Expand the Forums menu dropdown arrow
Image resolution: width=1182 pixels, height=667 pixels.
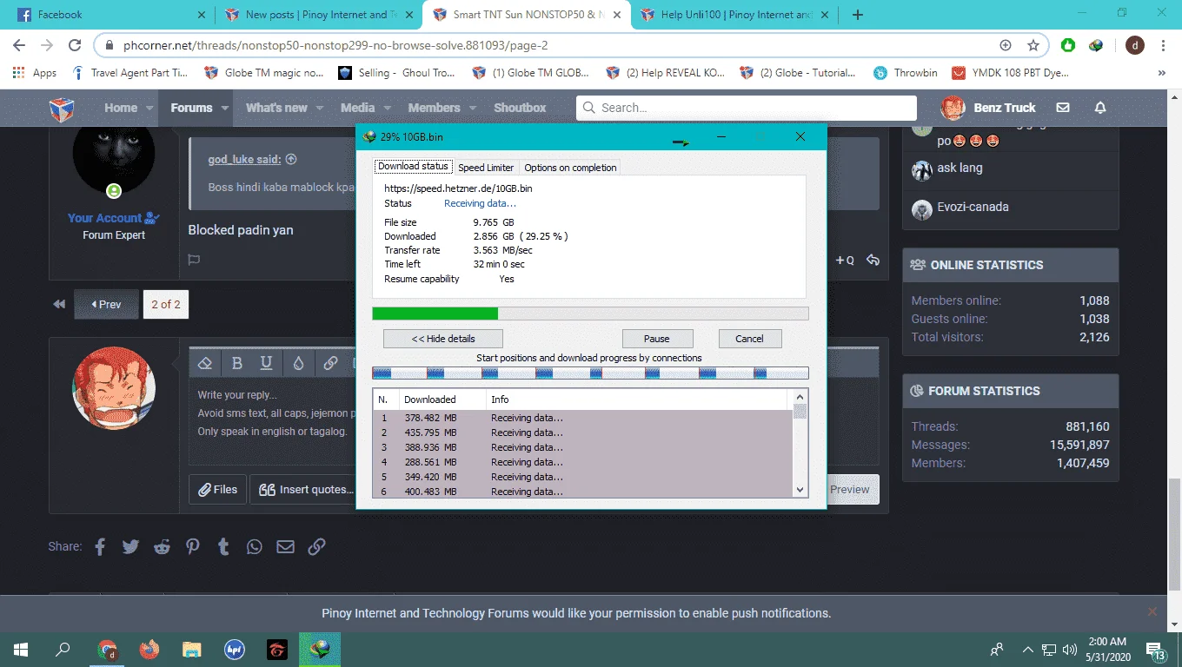pos(225,109)
